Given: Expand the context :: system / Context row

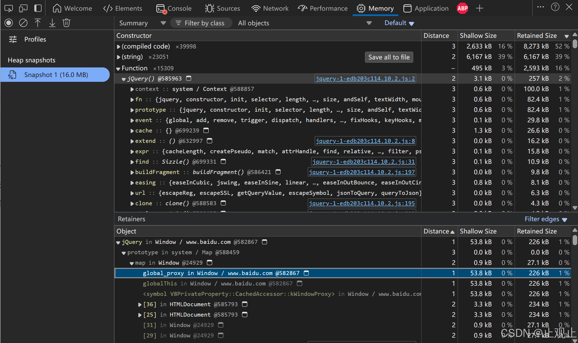Looking at the screenshot, I should click(132, 89).
